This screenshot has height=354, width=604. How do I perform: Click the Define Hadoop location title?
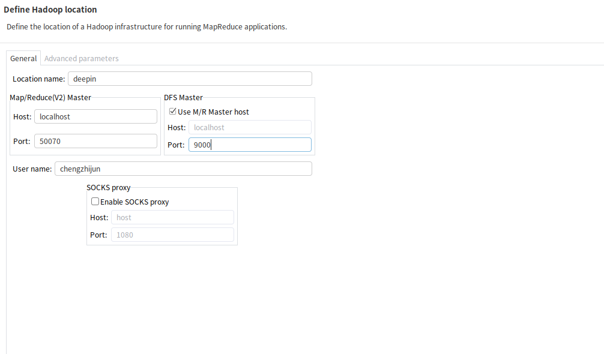point(50,10)
